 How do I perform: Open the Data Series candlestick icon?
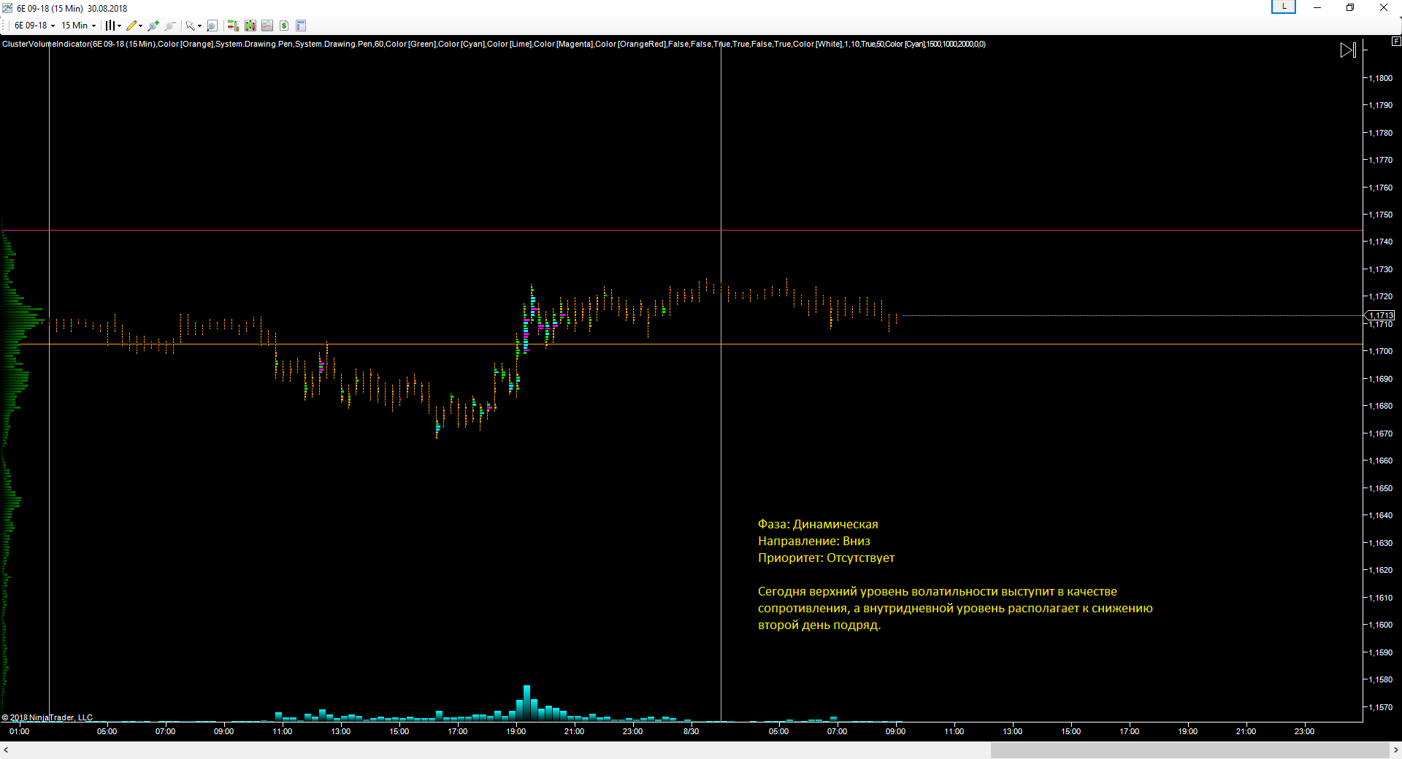tap(250, 26)
